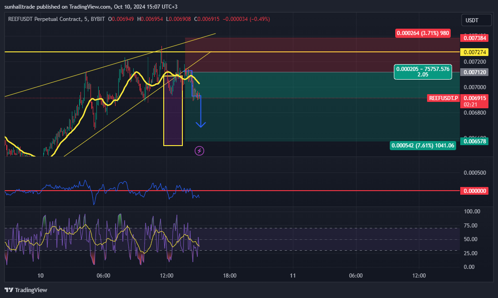Click the low value L0.006908 in header
This screenshot has width=498, height=298.
click(178, 19)
